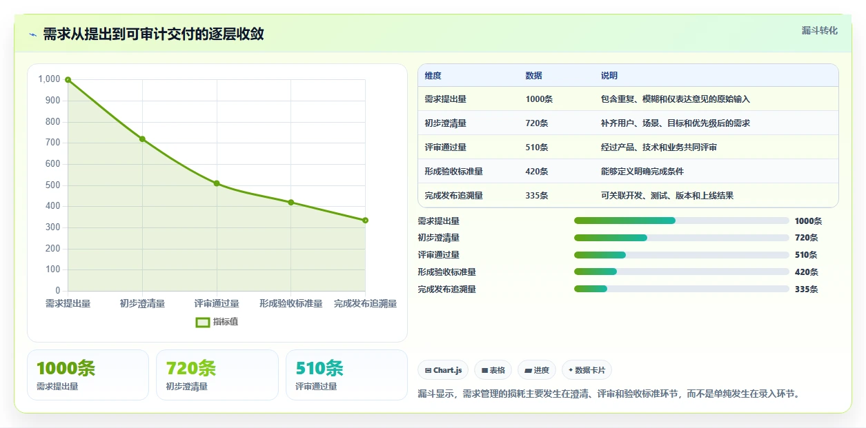
Task: Select the 形成验收标准量 chart data point
Action: 291,203
